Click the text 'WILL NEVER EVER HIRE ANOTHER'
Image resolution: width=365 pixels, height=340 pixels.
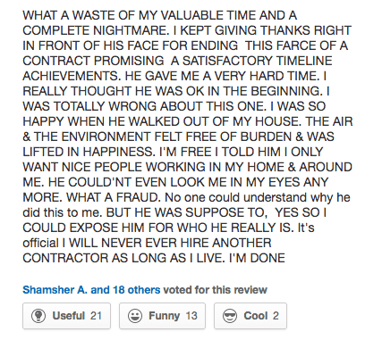coord(170,243)
